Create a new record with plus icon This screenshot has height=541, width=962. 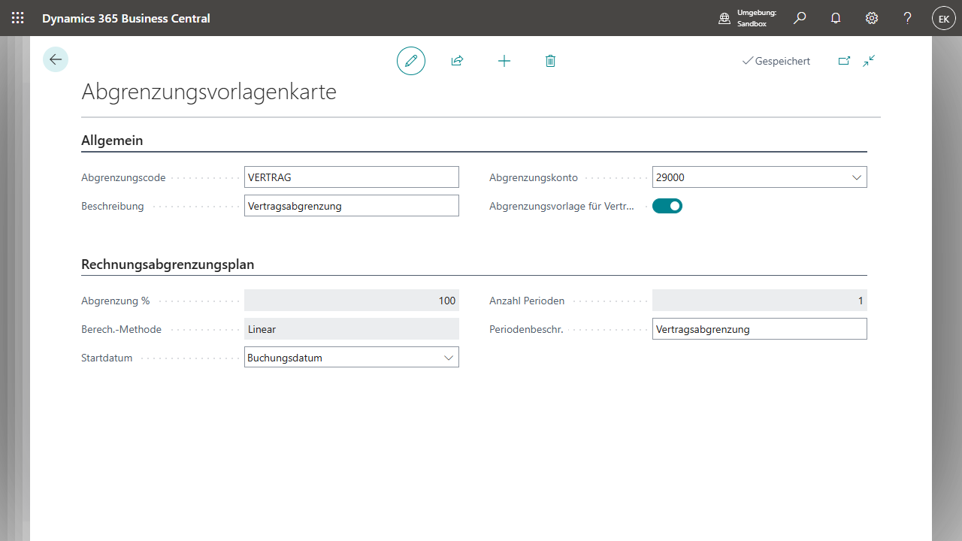(504, 61)
